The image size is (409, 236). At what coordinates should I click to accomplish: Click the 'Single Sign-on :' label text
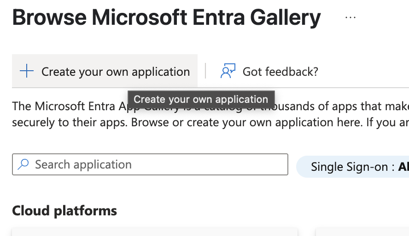(353, 167)
